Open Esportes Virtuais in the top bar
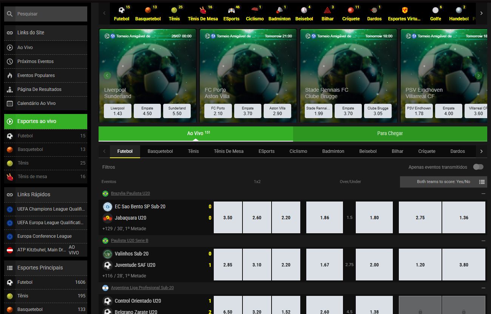Image resolution: width=491 pixels, height=314 pixels. (404, 14)
